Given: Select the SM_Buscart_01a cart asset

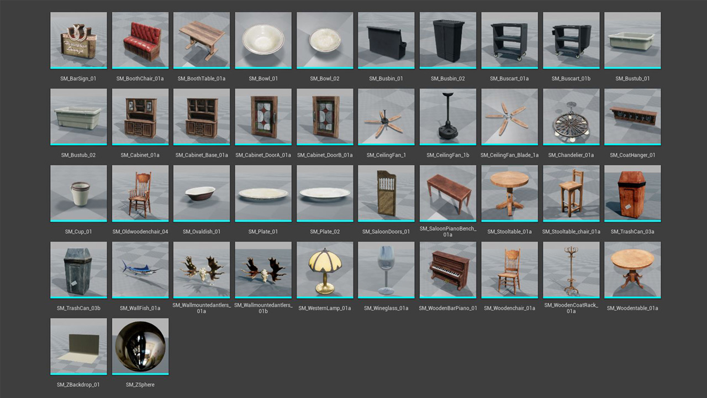Looking at the screenshot, I should (509, 40).
